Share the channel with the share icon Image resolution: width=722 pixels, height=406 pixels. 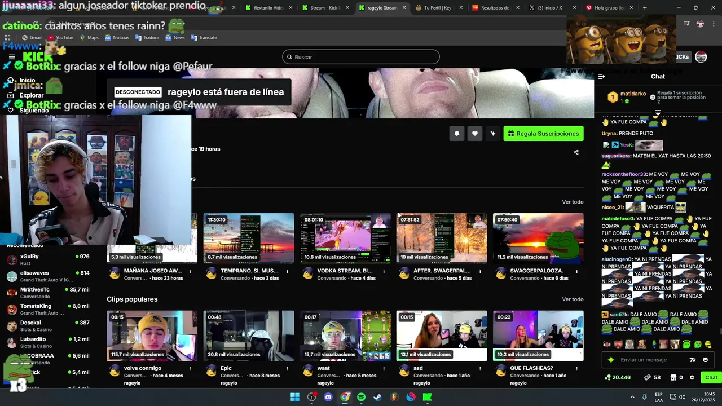(576, 152)
